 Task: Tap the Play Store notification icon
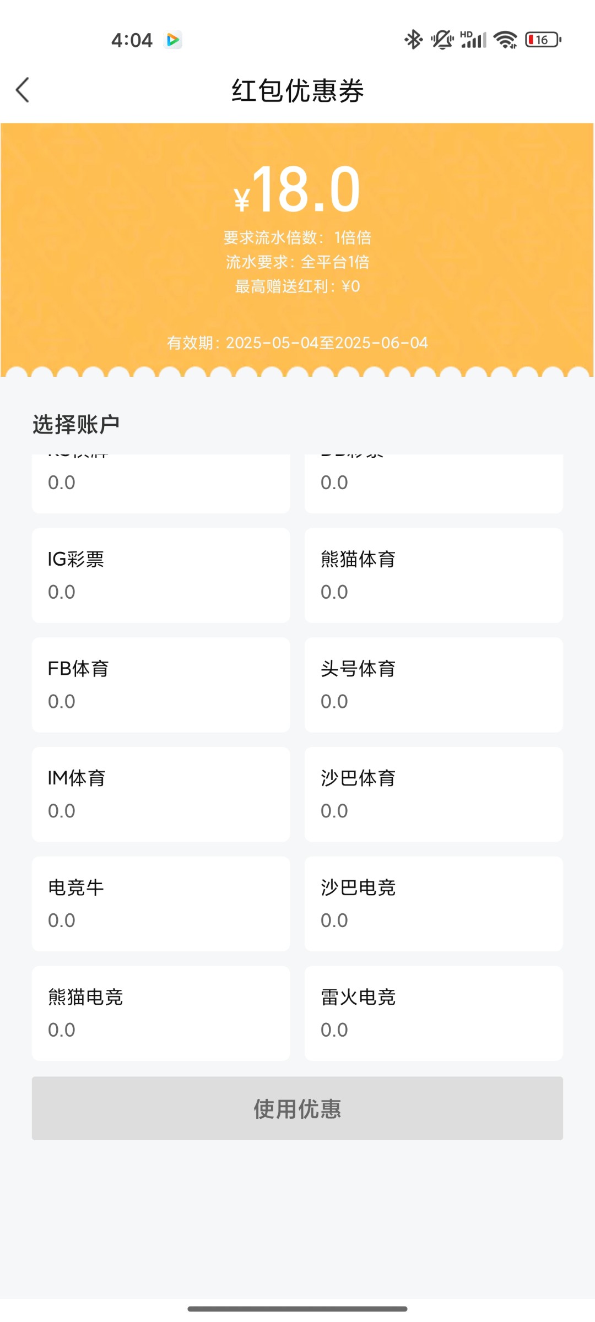click(x=173, y=40)
